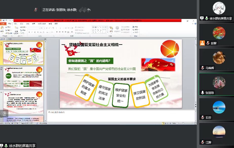Click the Save icon in quick access toolbar

click(x=4, y=21)
